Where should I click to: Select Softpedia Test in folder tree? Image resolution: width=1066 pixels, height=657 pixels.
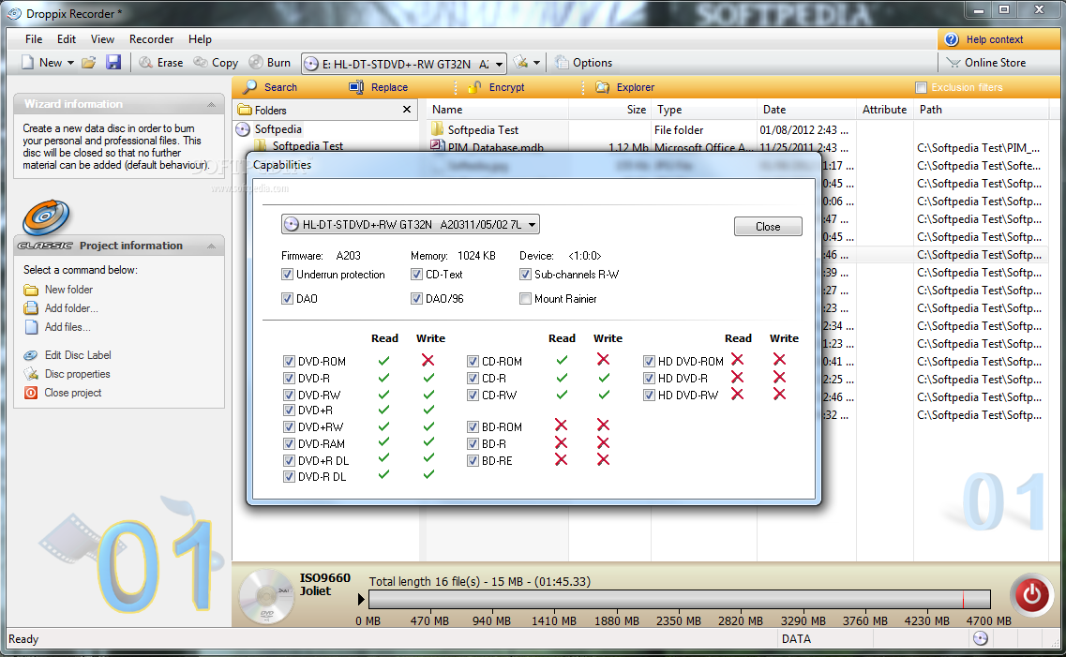(308, 145)
